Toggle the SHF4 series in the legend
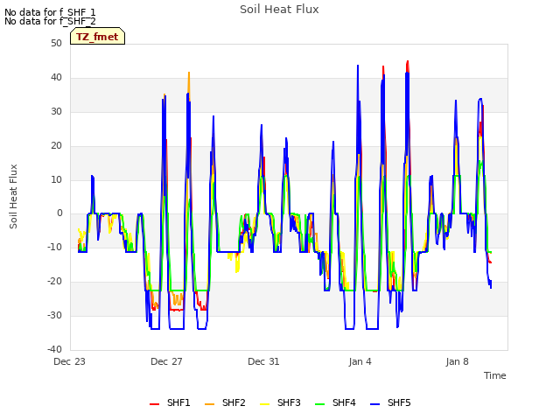This screenshot has width=560, height=420. [336, 402]
